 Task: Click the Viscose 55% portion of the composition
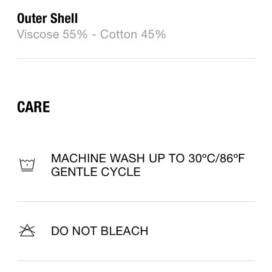pyautogui.click(x=52, y=34)
